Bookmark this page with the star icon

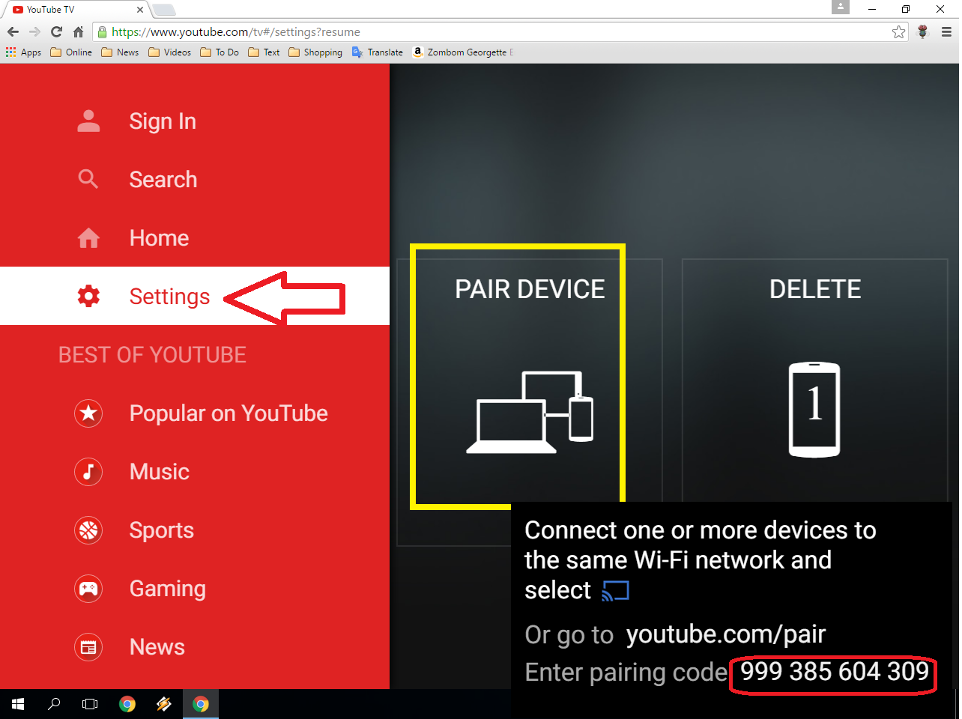(x=898, y=32)
